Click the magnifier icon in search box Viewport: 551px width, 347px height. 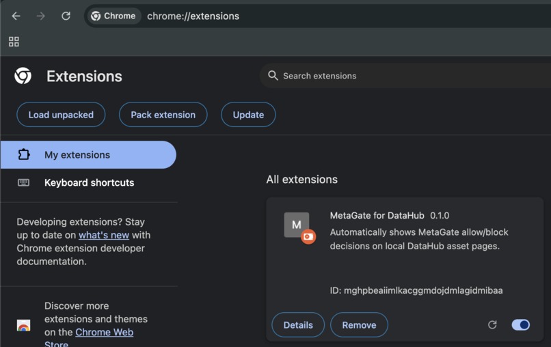[x=273, y=76]
